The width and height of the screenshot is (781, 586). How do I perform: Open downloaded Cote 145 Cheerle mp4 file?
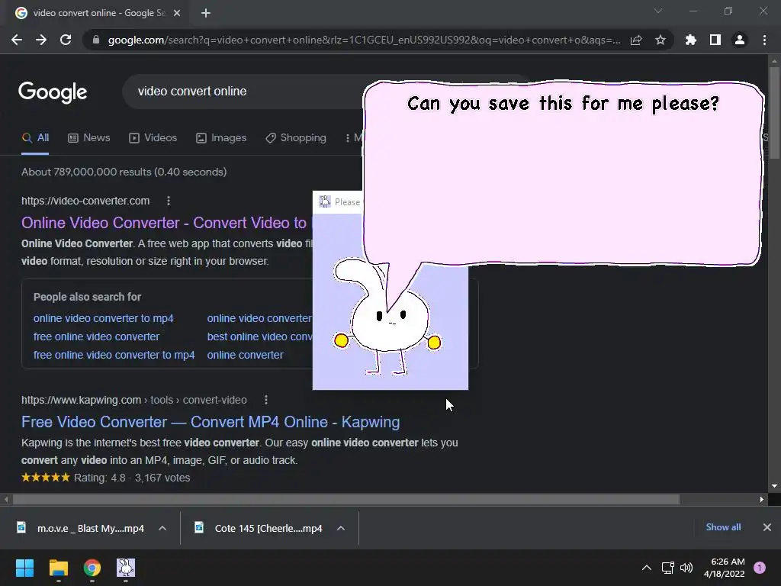point(261,528)
